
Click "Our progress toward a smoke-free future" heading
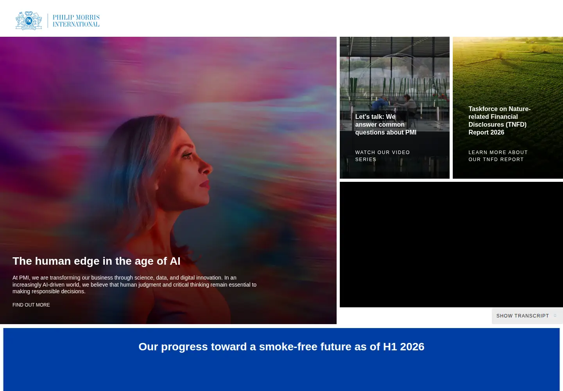pyautogui.click(x=281, y=347)
